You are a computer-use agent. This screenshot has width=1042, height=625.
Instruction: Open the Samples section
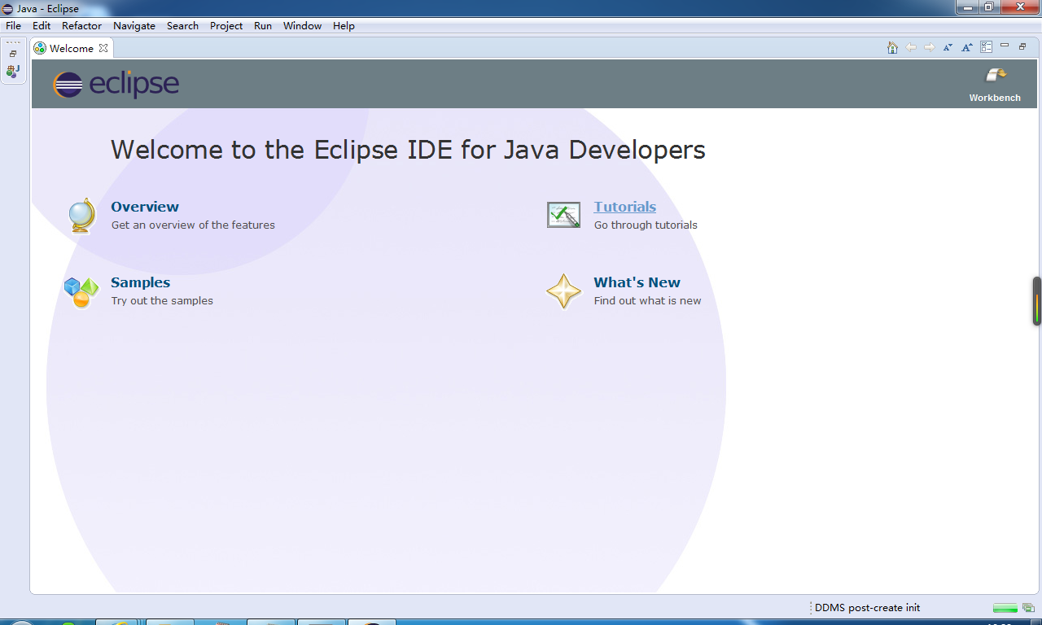click(140, 282)
